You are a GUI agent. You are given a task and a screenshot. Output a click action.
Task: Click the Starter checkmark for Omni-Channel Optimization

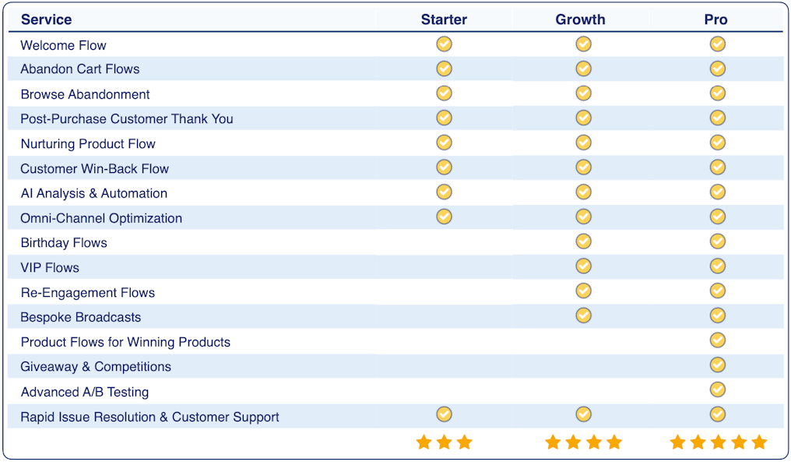[x=444, y=217]
